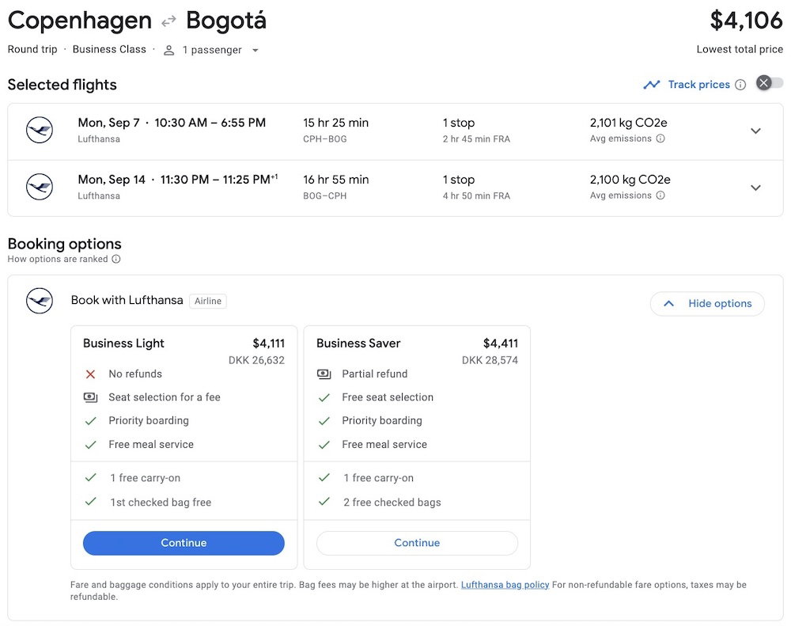
Task: Click info icon beside How options are ranked
Action: [116, 259]
